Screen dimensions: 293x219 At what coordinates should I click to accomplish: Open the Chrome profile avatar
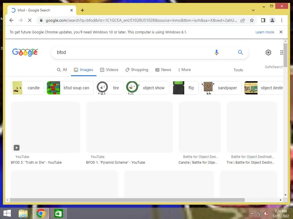pos(272,20)
